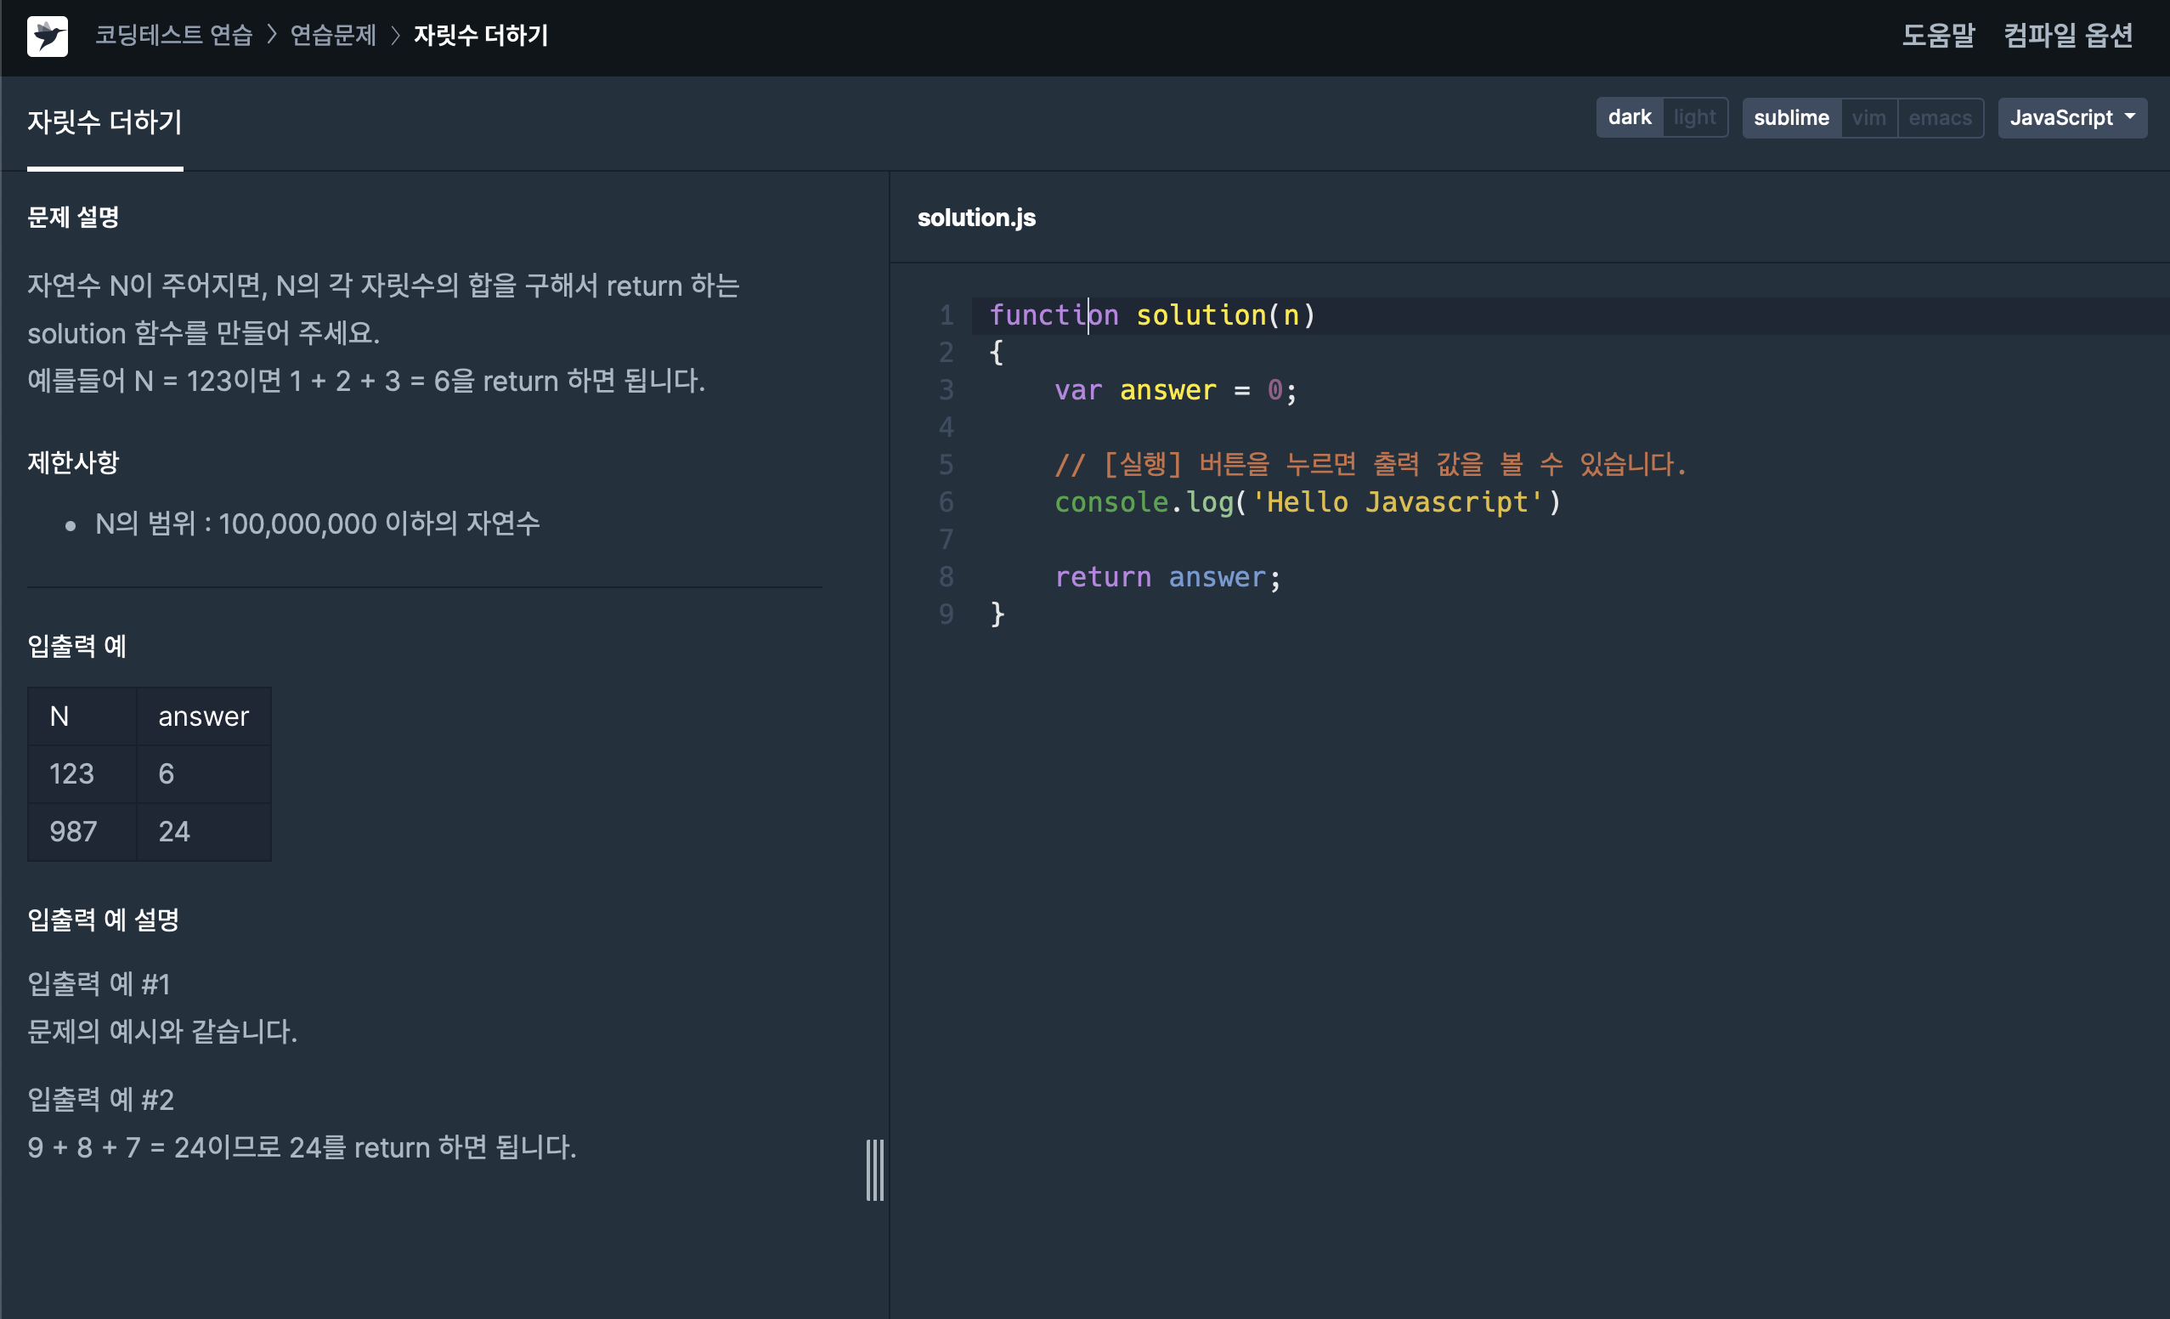Select the 자릿수 더하기 problem tab
The height and width of the screenshot is (1319, 2170).
click(105, 122)
